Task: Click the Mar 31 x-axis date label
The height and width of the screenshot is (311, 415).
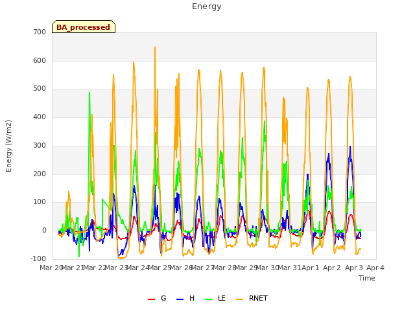Action: pyautogui.click(x=289, y=268)
